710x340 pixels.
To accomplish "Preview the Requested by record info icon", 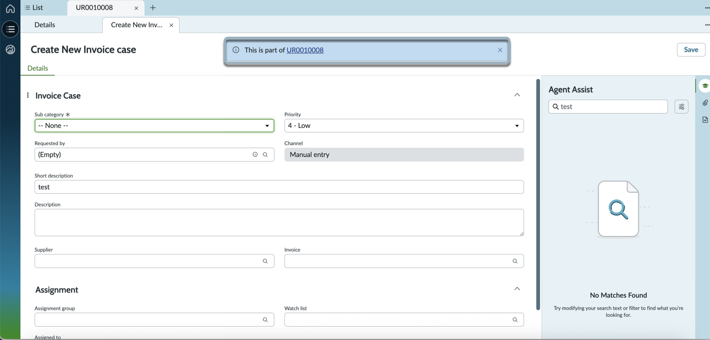I will (x=255, y=154).
